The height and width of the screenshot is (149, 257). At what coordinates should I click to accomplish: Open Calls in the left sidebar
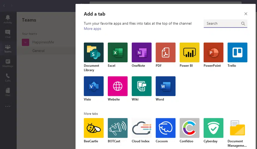coord(8,78)
